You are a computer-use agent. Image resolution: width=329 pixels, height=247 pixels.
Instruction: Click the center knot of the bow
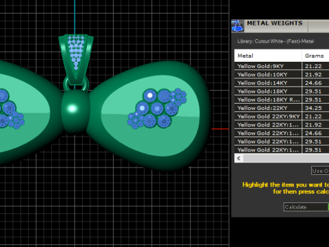click(75, 111)
